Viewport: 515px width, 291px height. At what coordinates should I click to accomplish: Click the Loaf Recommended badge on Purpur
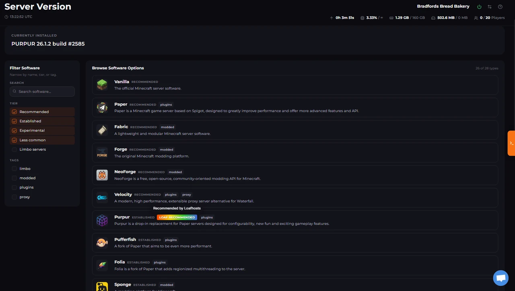177,217
